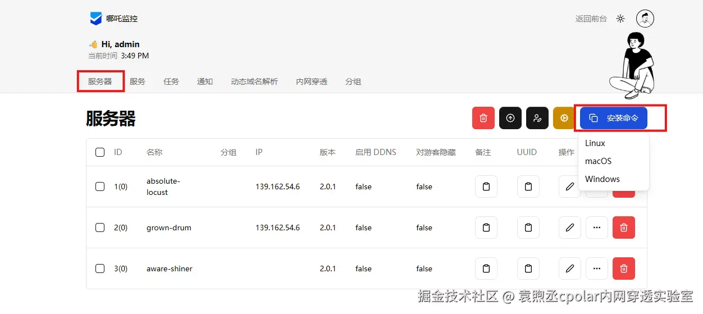Click IP 139.162.54.6 in absolute-locust row

278,186
